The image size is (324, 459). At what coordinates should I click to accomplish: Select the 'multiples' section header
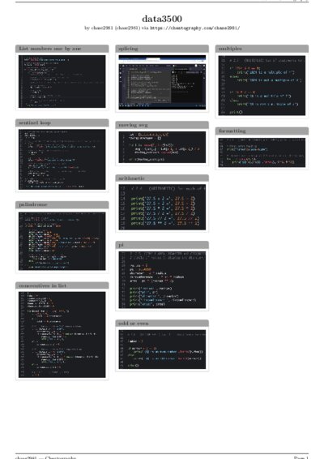coord(262,49)
